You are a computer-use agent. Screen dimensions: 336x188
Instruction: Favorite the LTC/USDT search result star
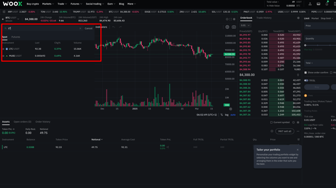point(3,49)
